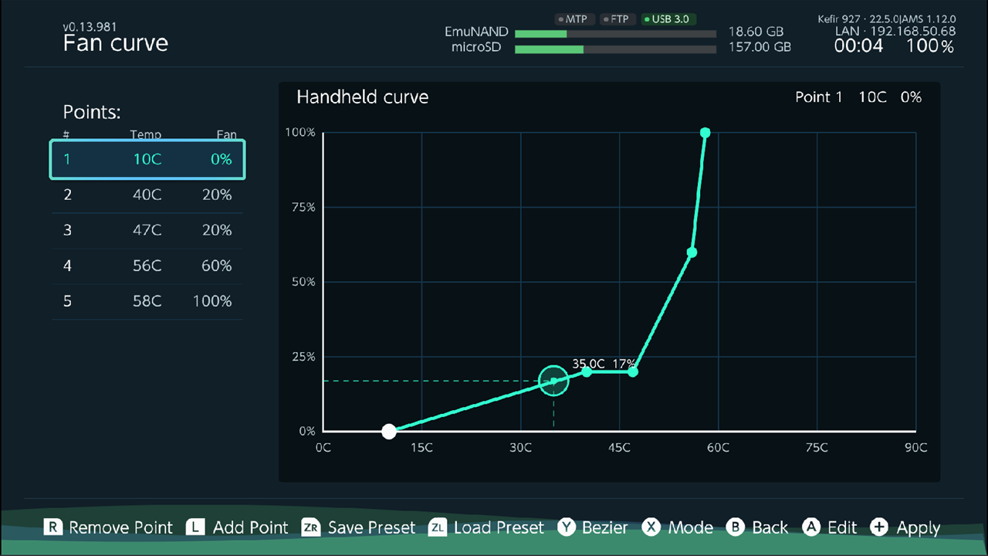The height and width of the screenshot is (556, 988).
Task: Select point 3 row with 47C 20%
Action: click(147, 231)
